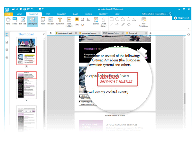Apply the abc strikethrough tool
The image size is (193, 144).
click(x=77, y=25)
